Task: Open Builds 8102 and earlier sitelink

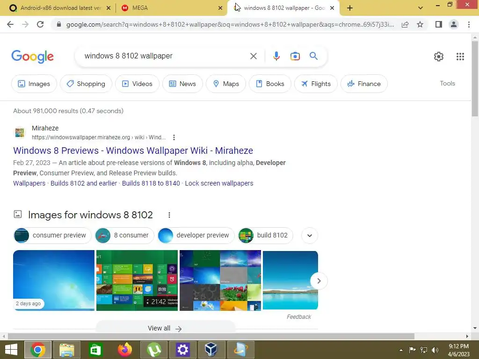Action: tap(84, 183)
